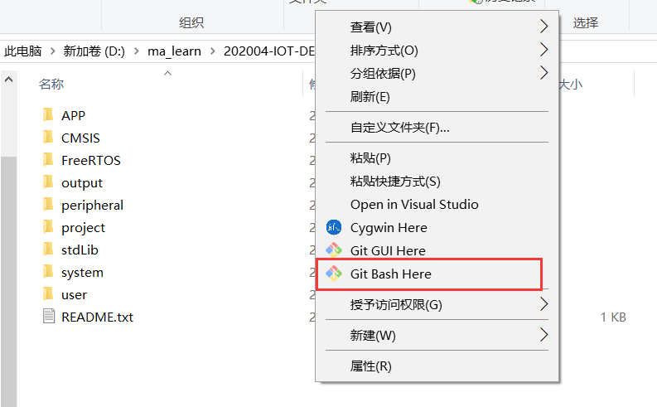This screenshot has height=407, width=657.
Task: Select the output folder name
Action: [82, 182]
